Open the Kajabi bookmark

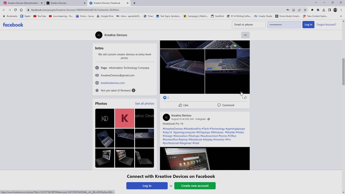tap(25, 16)
